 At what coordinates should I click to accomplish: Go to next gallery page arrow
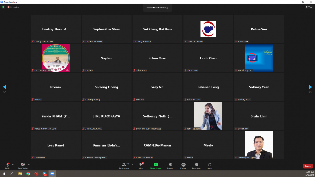pos(310,87)
